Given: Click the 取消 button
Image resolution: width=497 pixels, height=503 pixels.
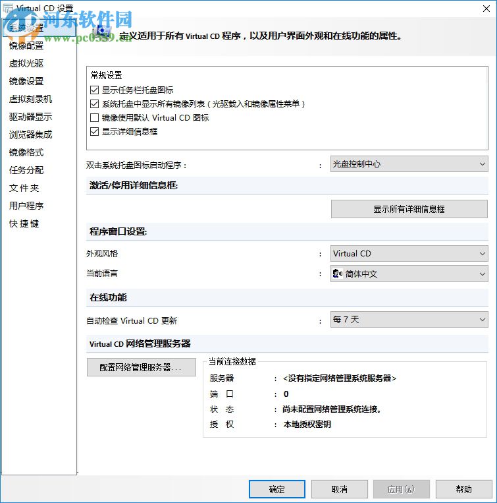Looking at the screenshot, I should [340, 489].
